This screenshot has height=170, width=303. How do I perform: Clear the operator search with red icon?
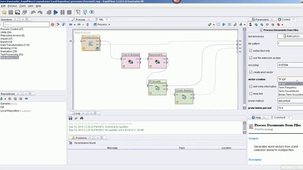click(53, 25)
